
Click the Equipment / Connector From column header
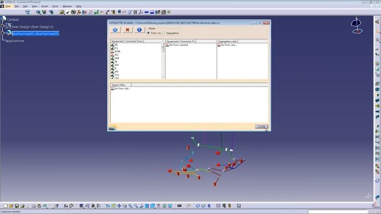[x=127, y=41]
